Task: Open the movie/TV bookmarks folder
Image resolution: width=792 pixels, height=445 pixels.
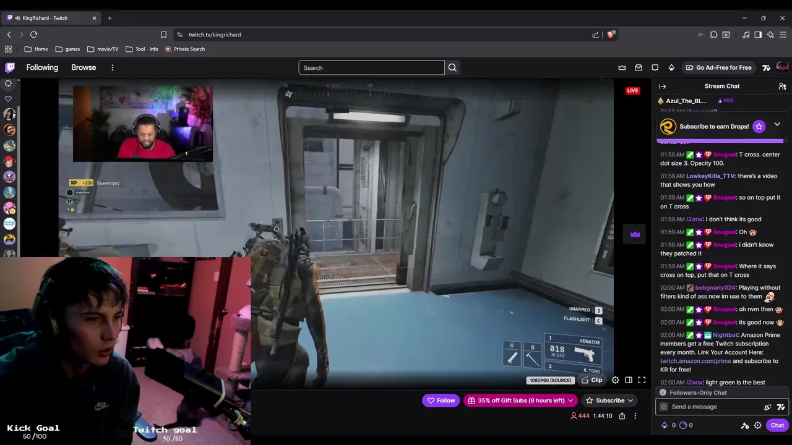Action: [103, 49]
